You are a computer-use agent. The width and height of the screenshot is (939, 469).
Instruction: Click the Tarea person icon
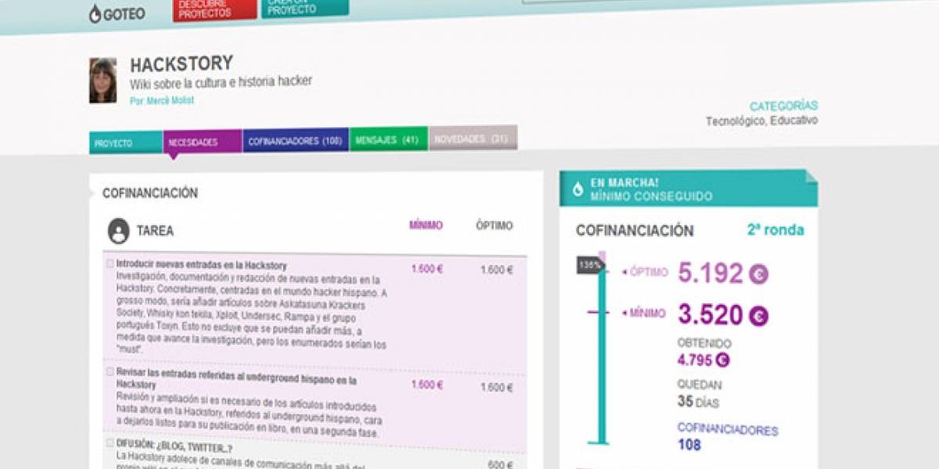coord(118,231)
